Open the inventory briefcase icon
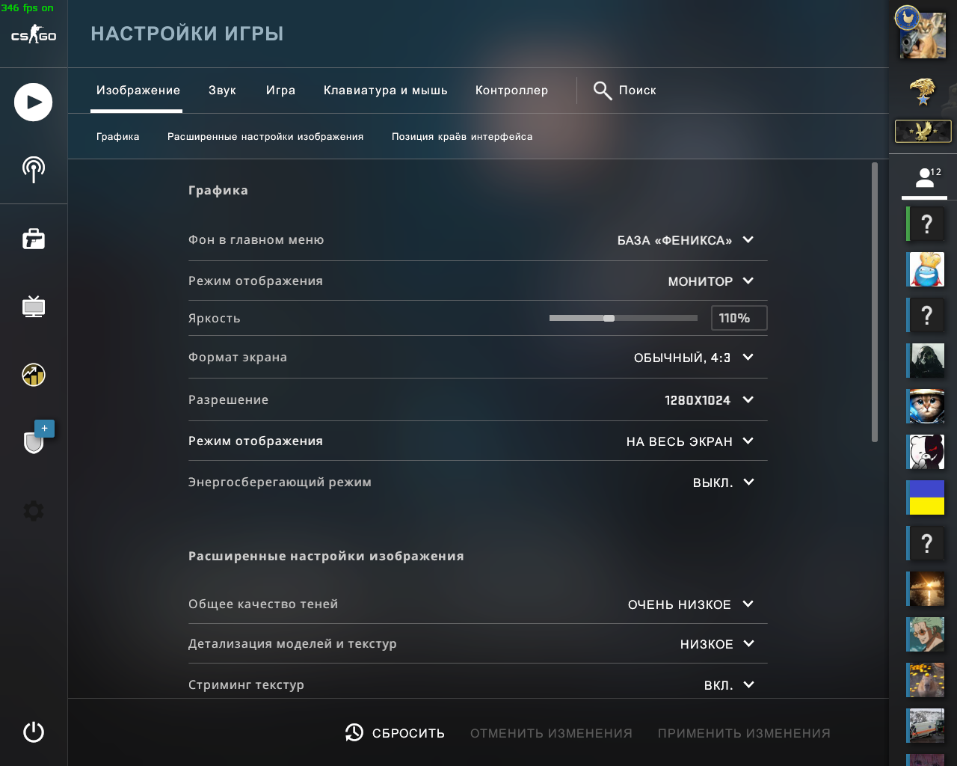957x766 pixels. coord(33,239)
